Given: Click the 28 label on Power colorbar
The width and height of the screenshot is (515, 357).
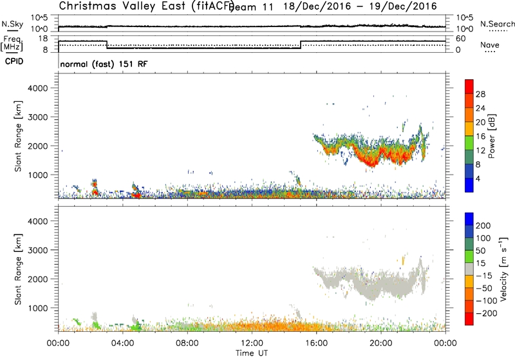Looking at the screenshot, I should pyautogui.click(x=480, y=94).
